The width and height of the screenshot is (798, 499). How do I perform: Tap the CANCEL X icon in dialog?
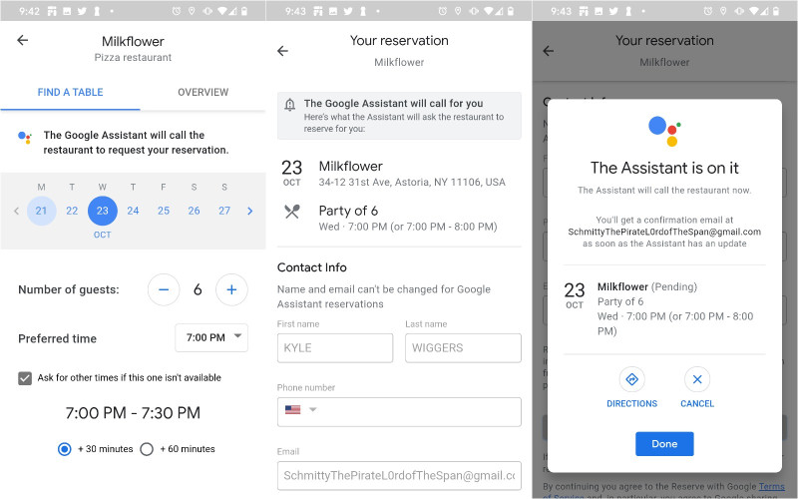(697, 379)
